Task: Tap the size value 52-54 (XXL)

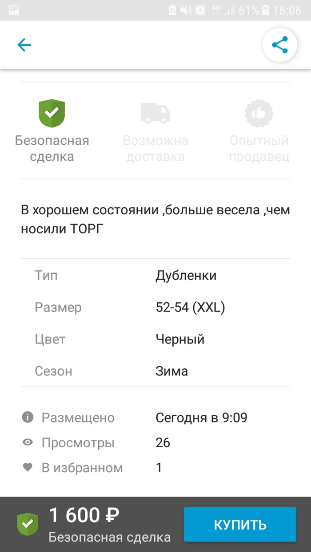Action: coord(190,308)
